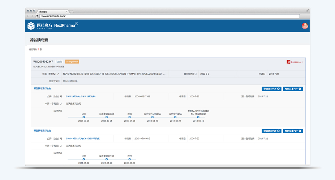
Task: Click NOVEL INSULIN DERIVATIVES title text
Action: pyautogui.click(x=49, y=66)
